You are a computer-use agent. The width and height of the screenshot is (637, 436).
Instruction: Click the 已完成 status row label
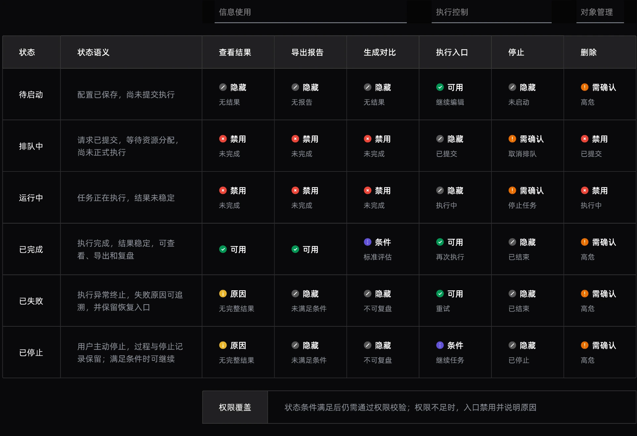(x=31, y=249)
